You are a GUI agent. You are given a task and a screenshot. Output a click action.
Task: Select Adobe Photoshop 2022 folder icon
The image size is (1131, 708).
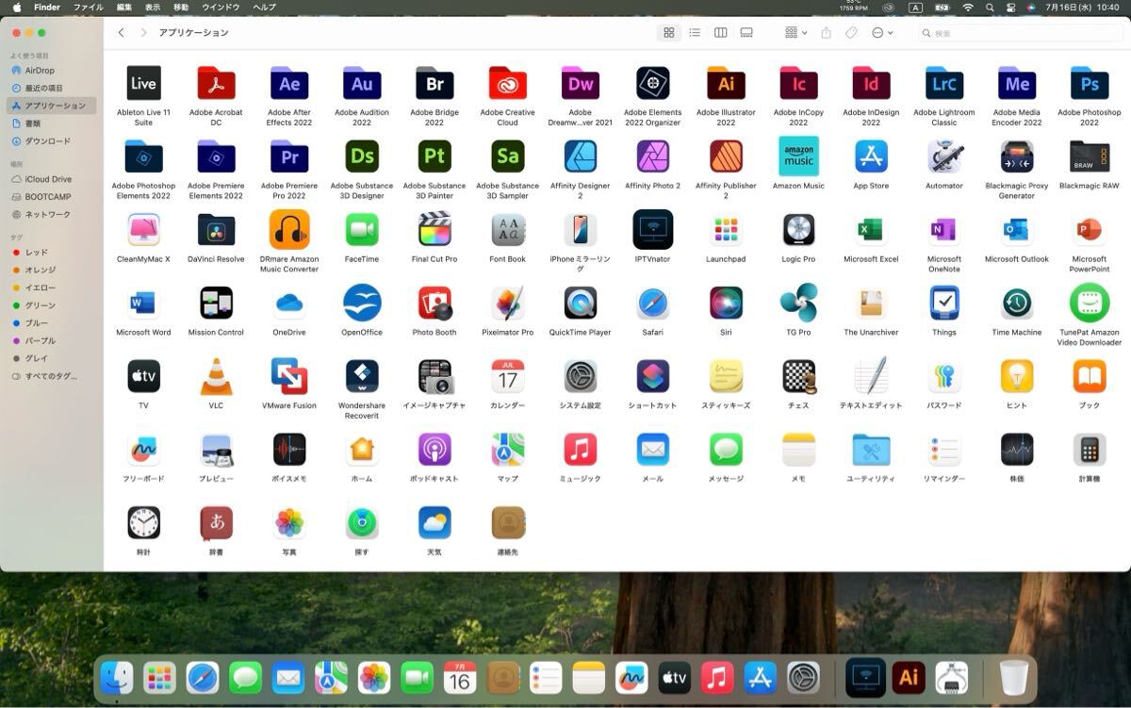pos(1090,84)
